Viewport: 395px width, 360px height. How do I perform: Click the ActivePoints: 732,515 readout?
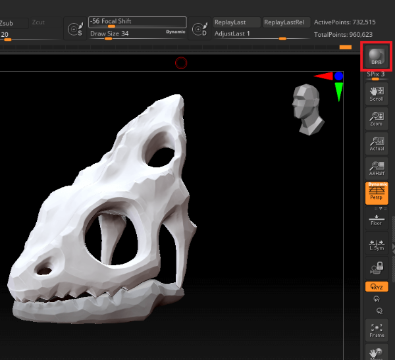344,22
